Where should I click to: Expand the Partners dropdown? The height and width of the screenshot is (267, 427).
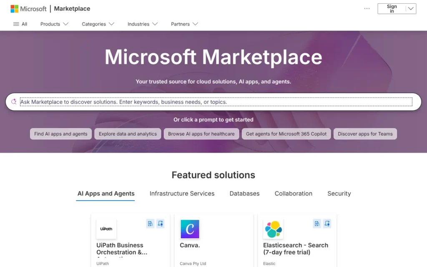click(x=184, y=24)
